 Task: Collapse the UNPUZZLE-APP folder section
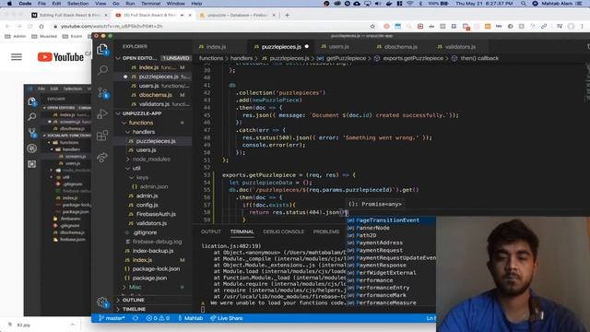118,113
